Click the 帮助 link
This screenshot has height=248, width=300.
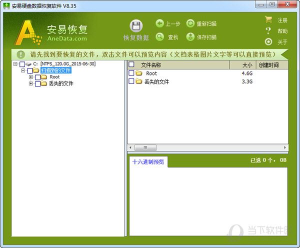(x=282, y=31)
